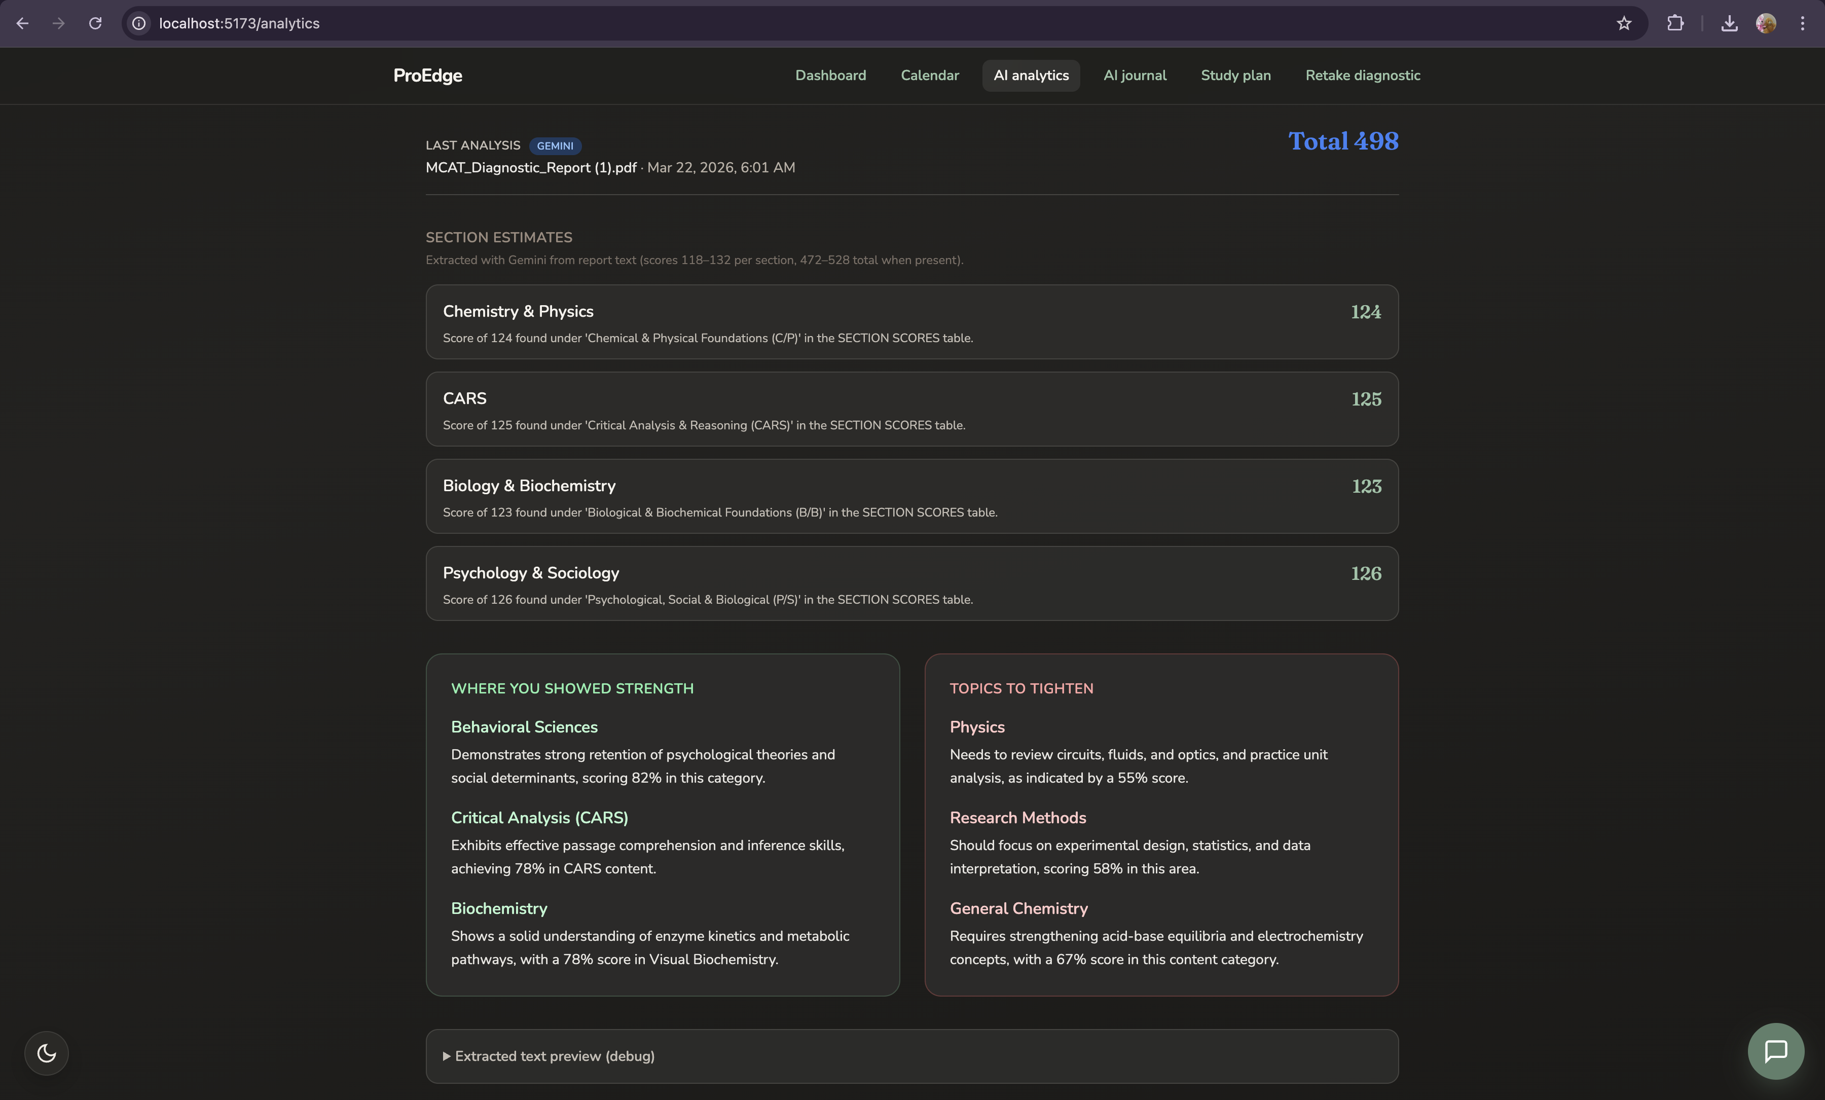
Task: Open the AI journal tab
Action: click(1135, 76)
